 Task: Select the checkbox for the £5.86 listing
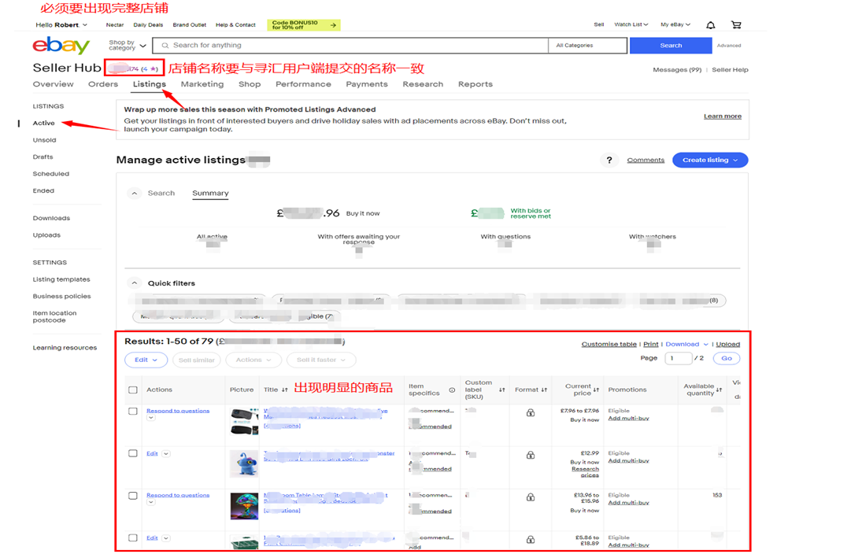[x=133, y=538]
